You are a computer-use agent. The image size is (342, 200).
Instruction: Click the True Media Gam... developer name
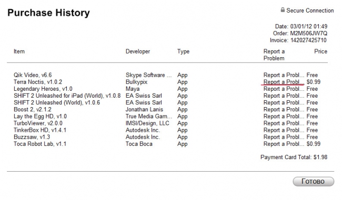149,117
